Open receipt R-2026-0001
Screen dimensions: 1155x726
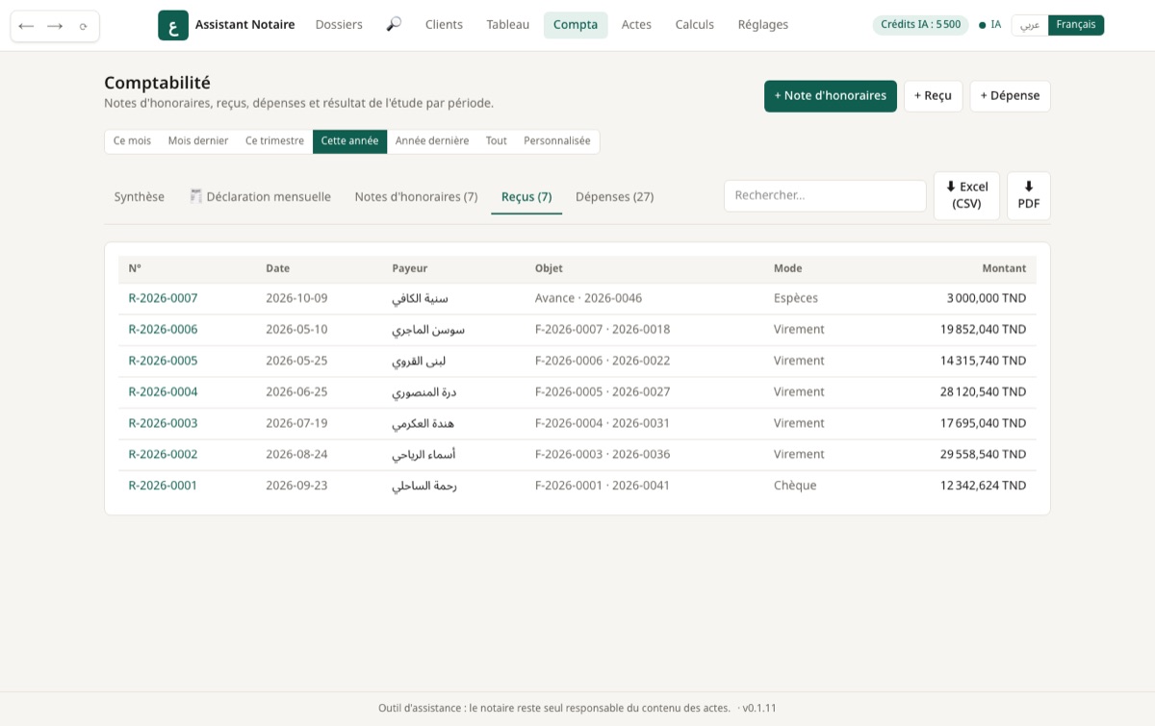163,486
